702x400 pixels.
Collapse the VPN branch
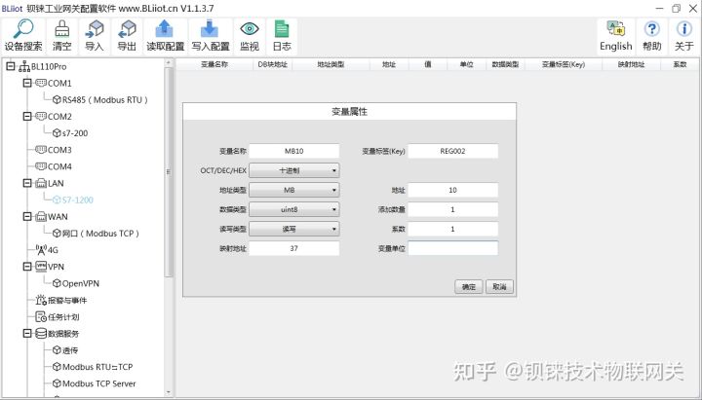coord(27,267)
